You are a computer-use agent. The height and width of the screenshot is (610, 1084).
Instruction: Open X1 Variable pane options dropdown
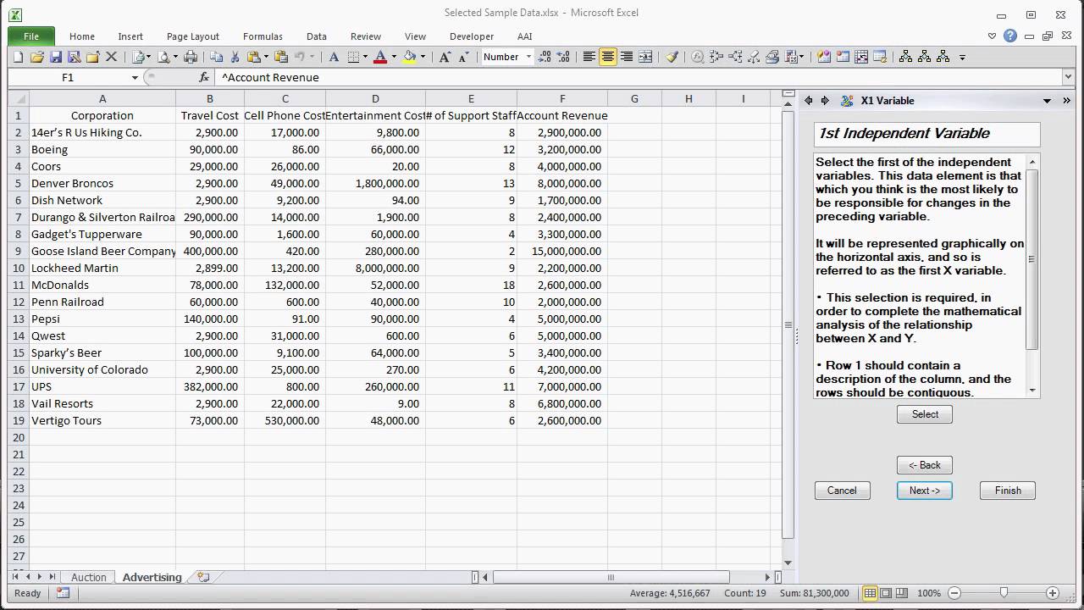pos(1046,100)
